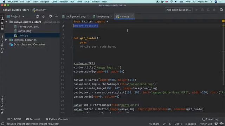
Task: Collapse the kanye-quotes-start folder
Action: coord(6,22)
